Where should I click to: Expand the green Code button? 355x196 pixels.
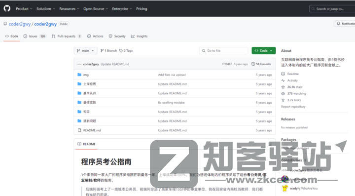(263, 50)
